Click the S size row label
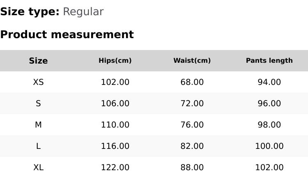This screenshot has width=308, height=178. (38, 104)
